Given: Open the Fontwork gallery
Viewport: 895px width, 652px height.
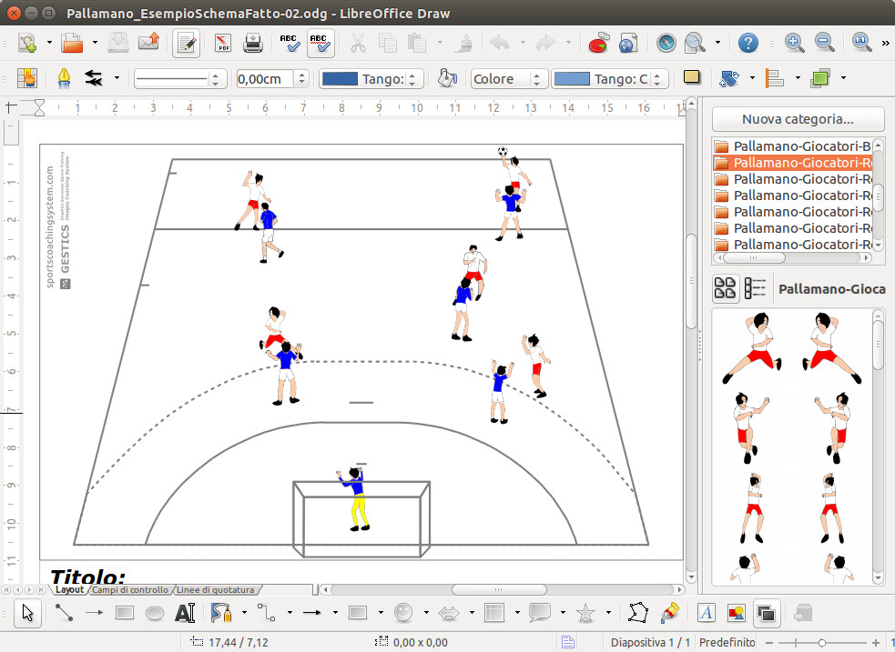Looking at the screenshot, I should tap(706, 613).
